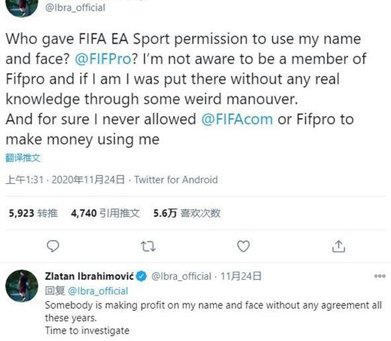This screenshot has height=341, width=391.
Task: Open the @FIFPro mention link
Action: pos(103,59)
